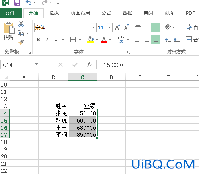Apply the Borders grid icon
Screen dimensions: 199x174
point(73,40)
